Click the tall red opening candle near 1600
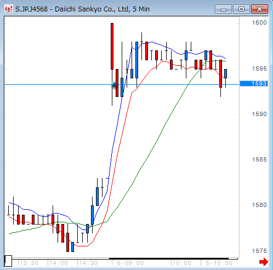 pyautogui.click(x=112, y=46)
